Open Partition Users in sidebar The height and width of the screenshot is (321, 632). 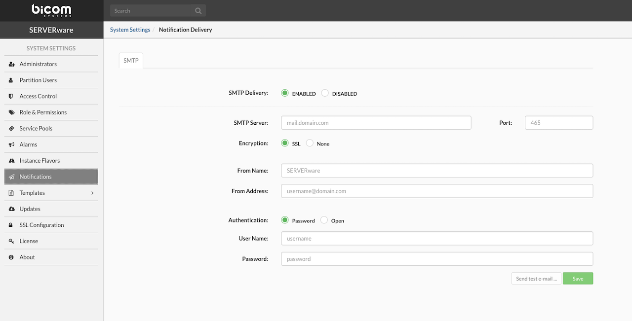[38, 80]
